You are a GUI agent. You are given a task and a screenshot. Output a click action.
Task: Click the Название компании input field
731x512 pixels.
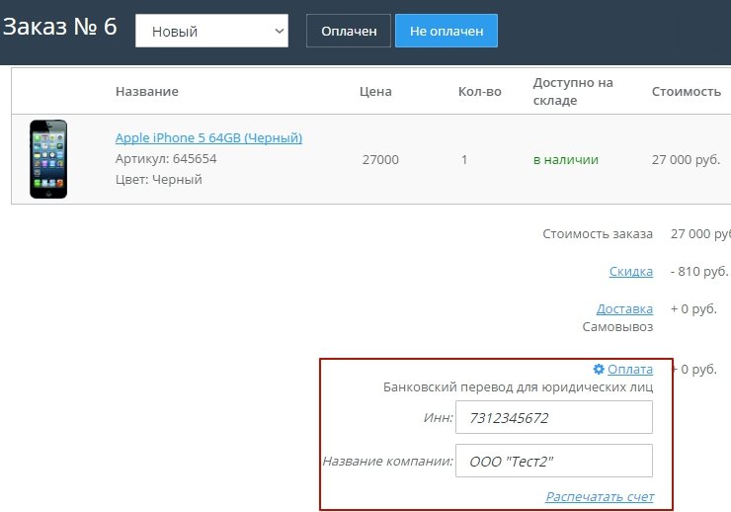click(x=553, y=461)
